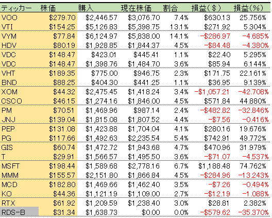The height and width of the screenshot is (218, 272).
Task: Click the 現在株価 column header
Action: (x=136, y=8)
